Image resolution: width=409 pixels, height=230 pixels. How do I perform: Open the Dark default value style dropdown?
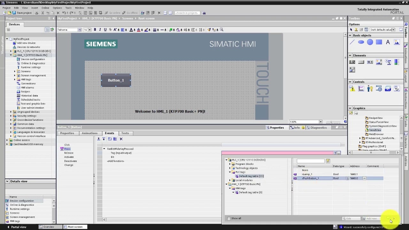[x=393, y=30]
